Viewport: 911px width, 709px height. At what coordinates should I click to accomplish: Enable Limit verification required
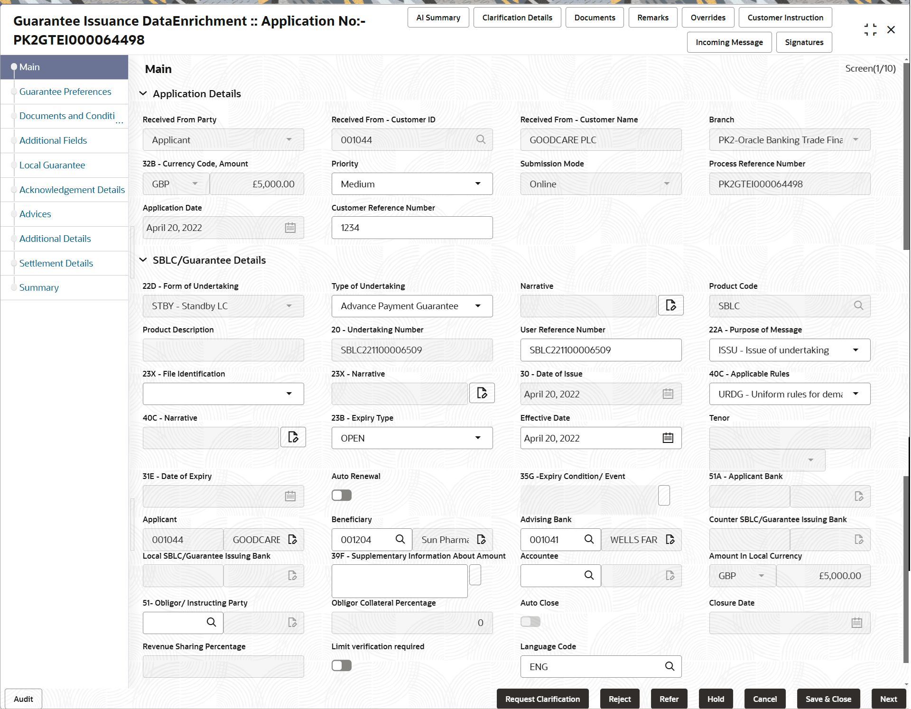click(341, 665)
